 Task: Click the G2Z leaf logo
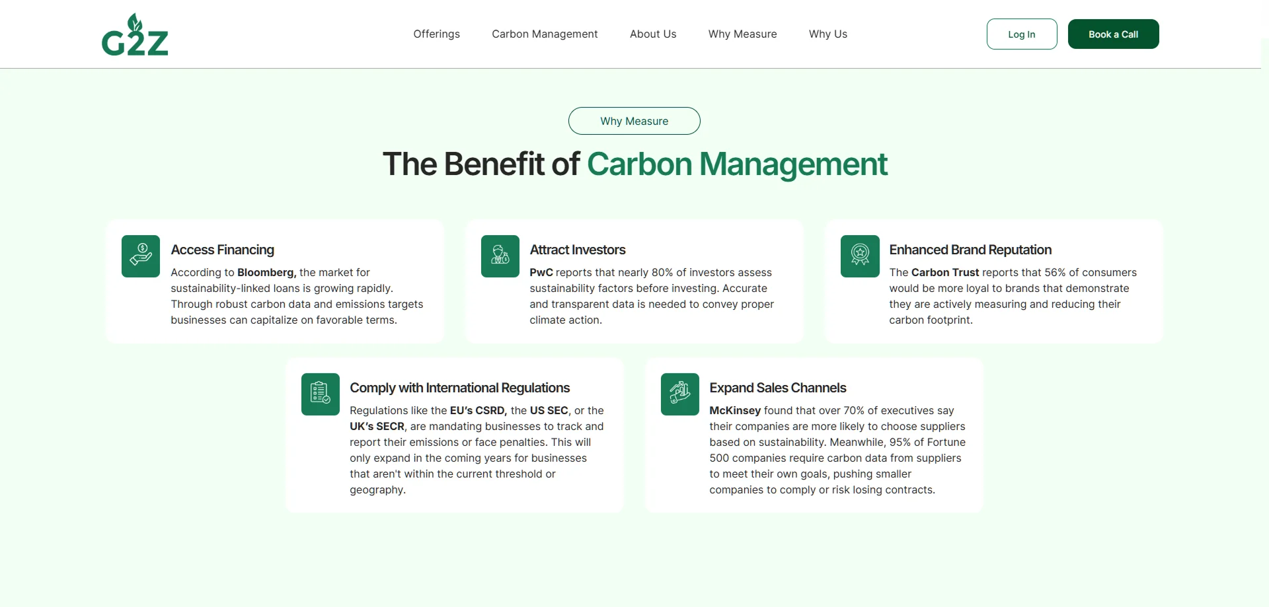tap(135, 35)
